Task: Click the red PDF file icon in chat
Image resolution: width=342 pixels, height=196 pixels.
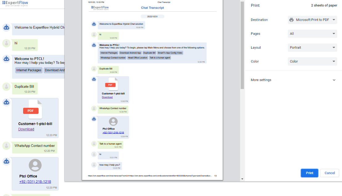Action: point(31,111)
